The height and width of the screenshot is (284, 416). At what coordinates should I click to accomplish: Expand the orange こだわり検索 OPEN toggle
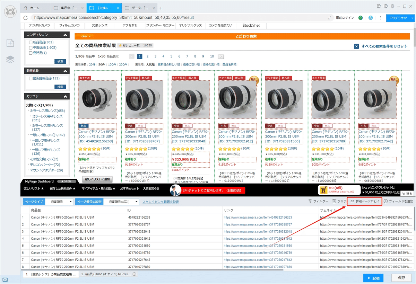pyautogui.click(x=85, y=36)
